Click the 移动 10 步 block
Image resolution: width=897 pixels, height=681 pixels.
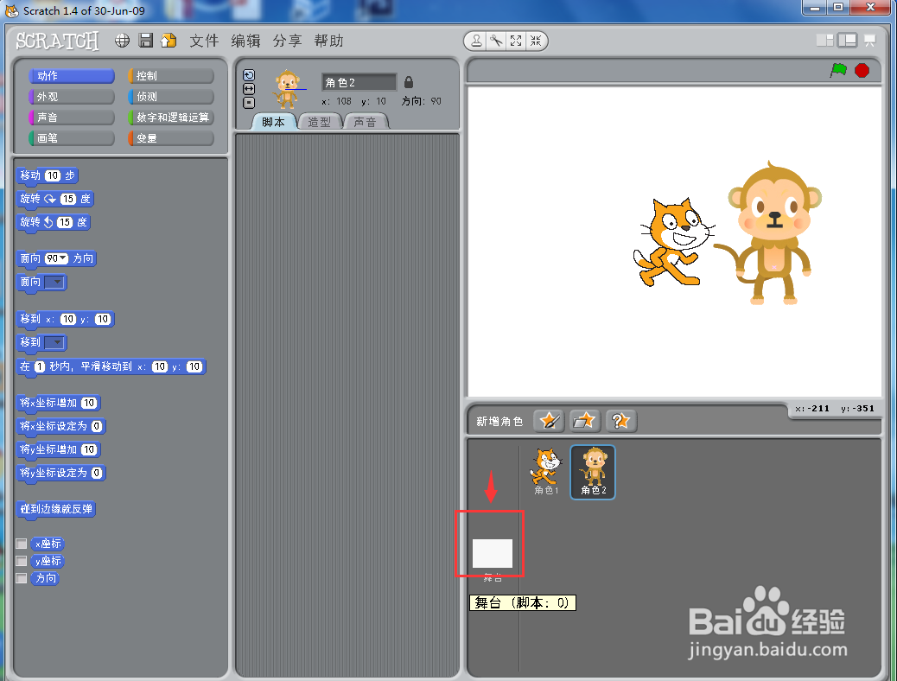[x=48, y=175]
